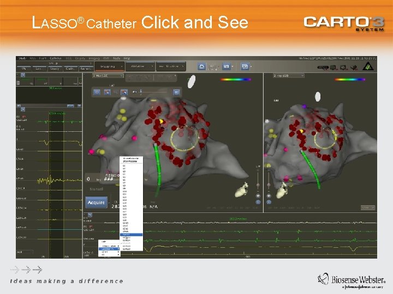Click the green triangle checkmark status icon

point(368,66)
